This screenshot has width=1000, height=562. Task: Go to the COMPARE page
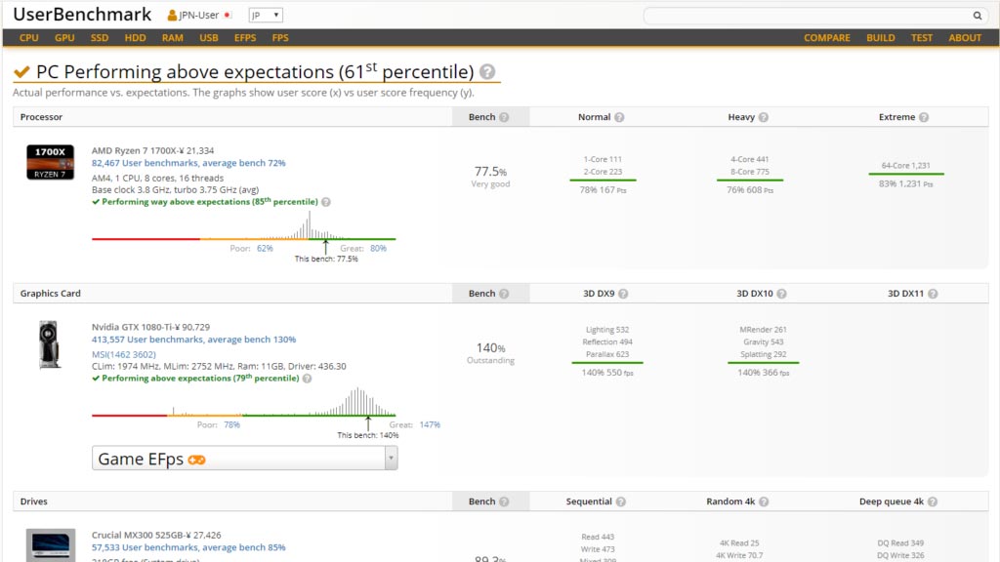826,38
